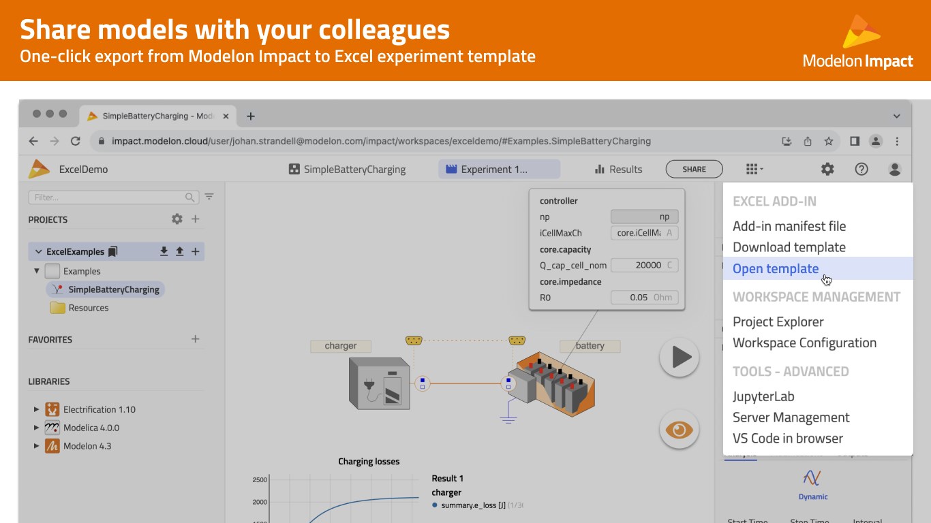The image size is (931, 523).
Task: Click the install app icon in the address bar
Action: click(787, 142)
